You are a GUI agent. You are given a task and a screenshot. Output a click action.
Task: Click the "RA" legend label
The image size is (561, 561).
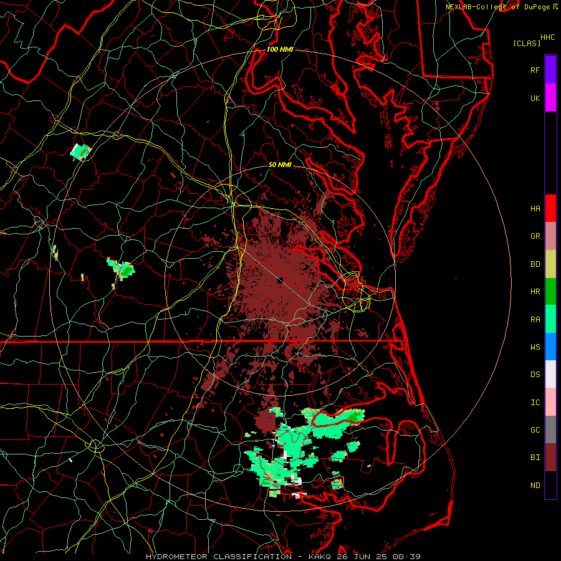point(535,319)
